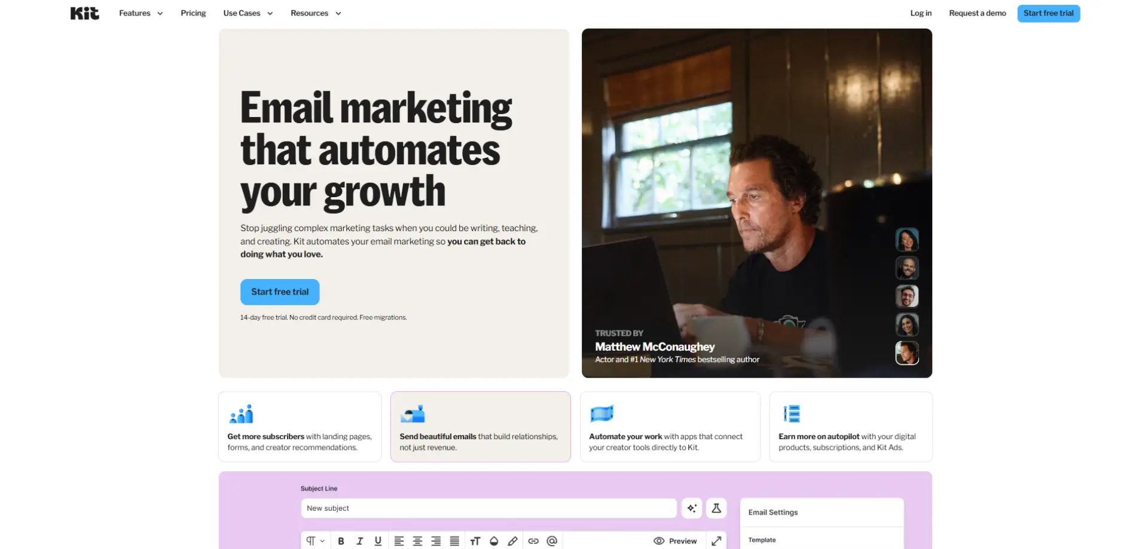Select the Automate your work card

coord(670,427)
